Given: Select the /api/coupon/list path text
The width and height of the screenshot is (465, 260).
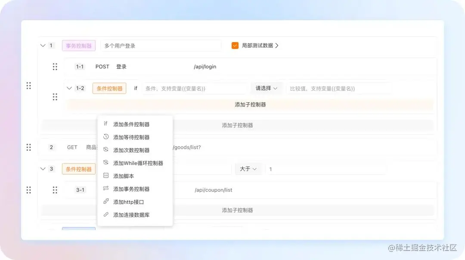Looking at the screenshot, I should coord(213,190).
